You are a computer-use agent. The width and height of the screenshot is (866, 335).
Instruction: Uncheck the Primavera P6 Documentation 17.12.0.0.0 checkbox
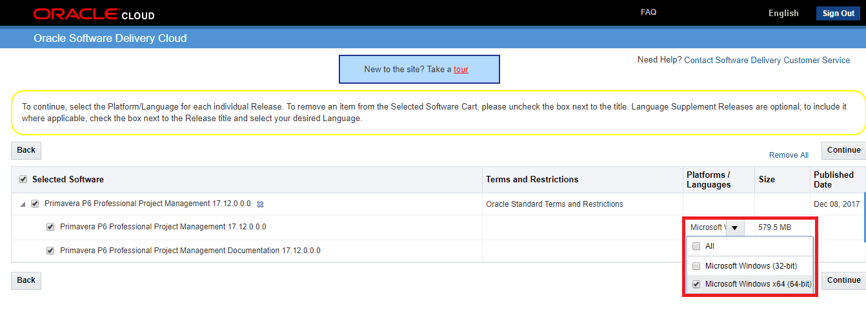click(x=50, y=251)
